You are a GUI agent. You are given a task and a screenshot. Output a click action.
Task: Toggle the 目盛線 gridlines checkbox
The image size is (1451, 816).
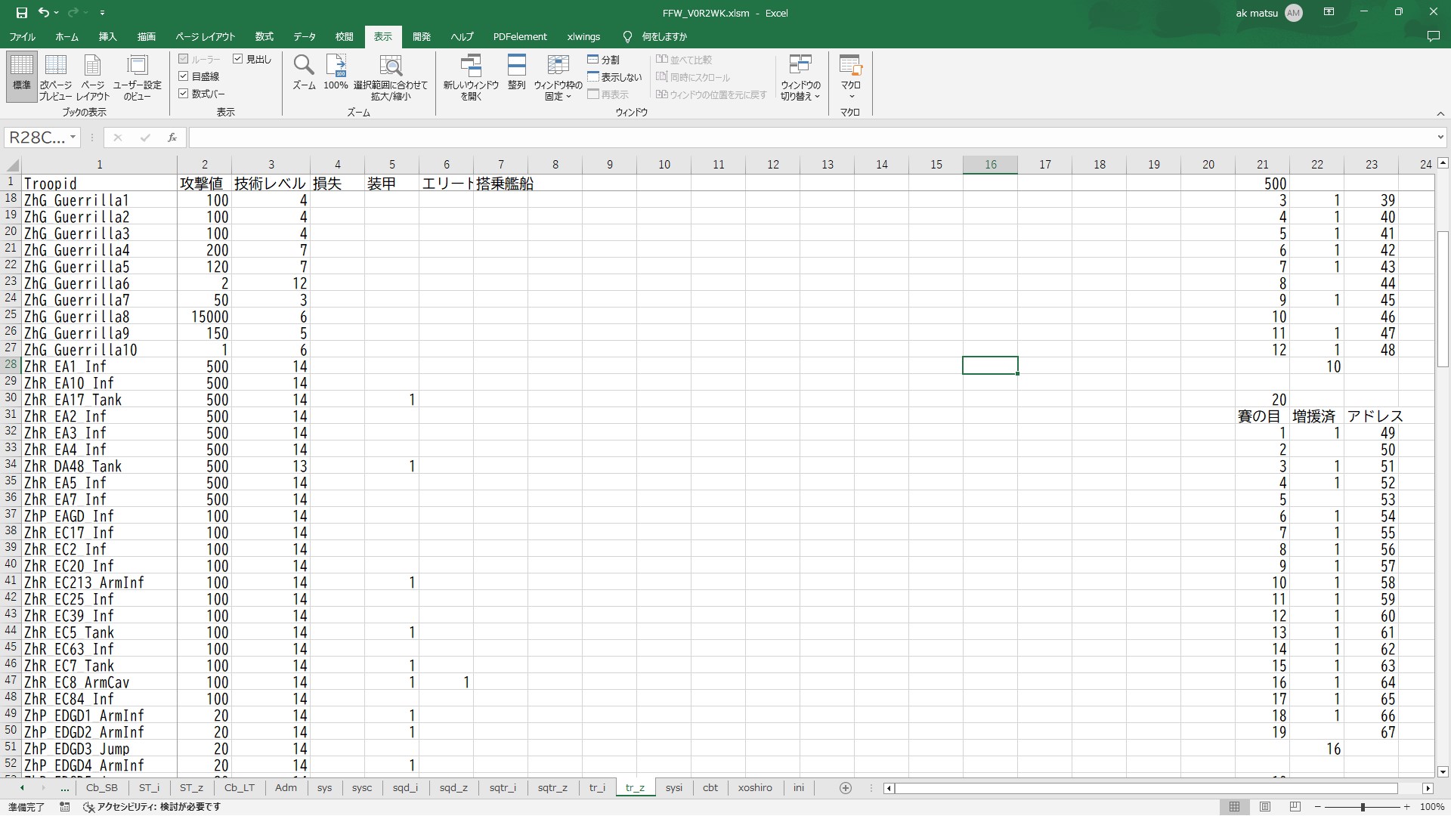coord(183,76)
